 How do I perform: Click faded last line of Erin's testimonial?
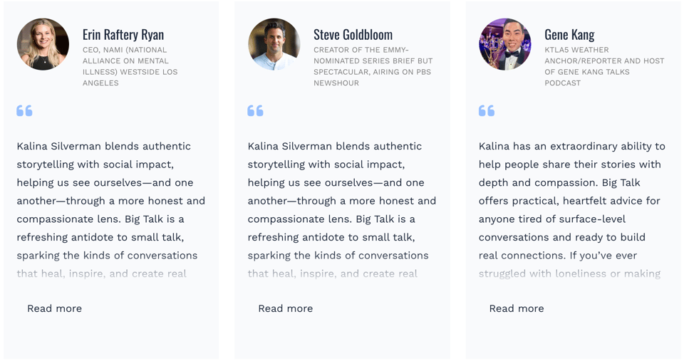pos(101,273)
